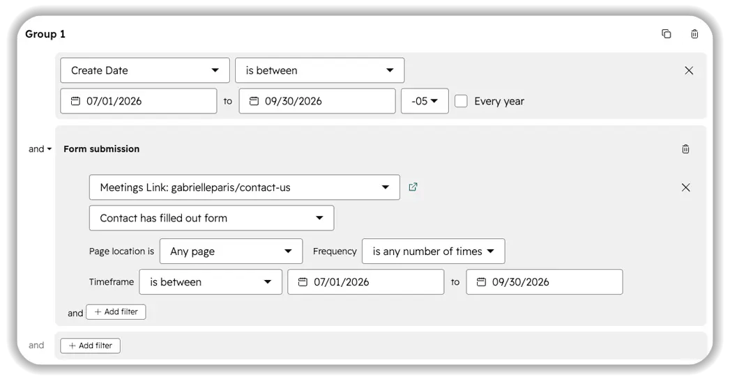This screenshot has height=381, width=730.
Task: Change Timeframe 'is between' operator
Action: (x=211, y=282)
